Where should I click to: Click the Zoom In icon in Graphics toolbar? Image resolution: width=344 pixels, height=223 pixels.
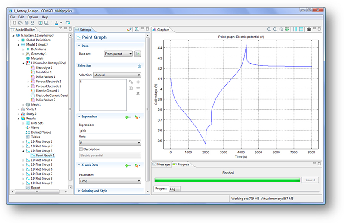click(x=269, y=30)
